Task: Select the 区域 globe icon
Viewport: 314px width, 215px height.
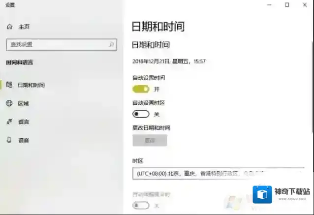Action: point(9,103)
